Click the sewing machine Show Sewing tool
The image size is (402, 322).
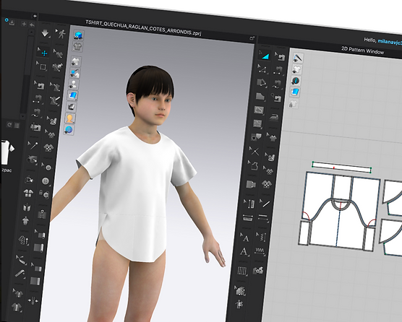pyautogui.click(x=35, y=126)
